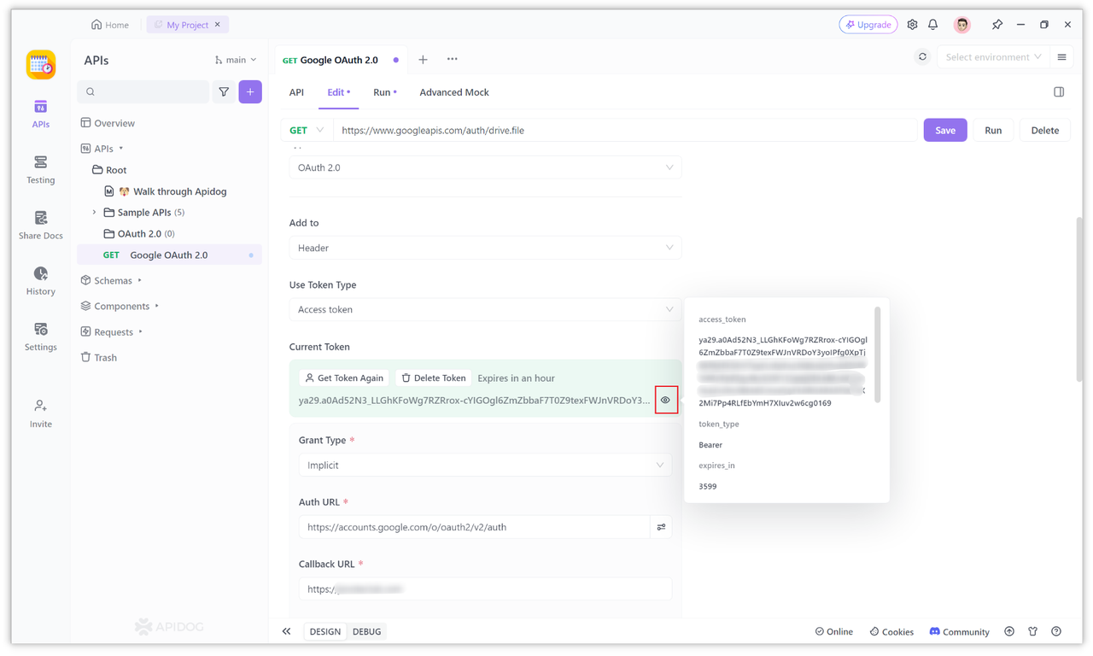The image size is (1093, 656).
Task: Click the Delete button
Action: click(x=1044, y=131)
